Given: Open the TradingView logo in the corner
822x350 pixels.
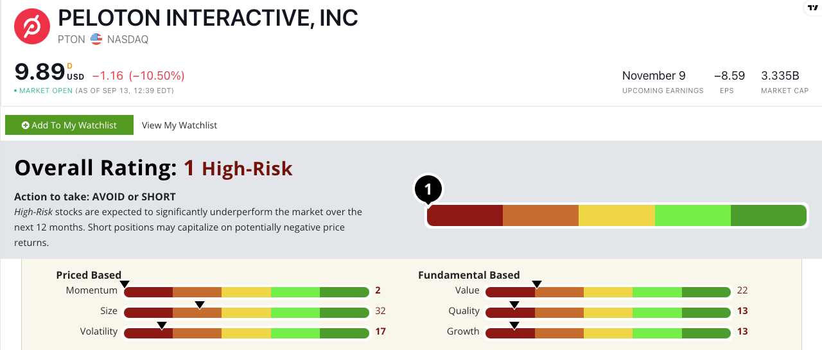Looking at the screenshot, I should [x=813, y=8].
